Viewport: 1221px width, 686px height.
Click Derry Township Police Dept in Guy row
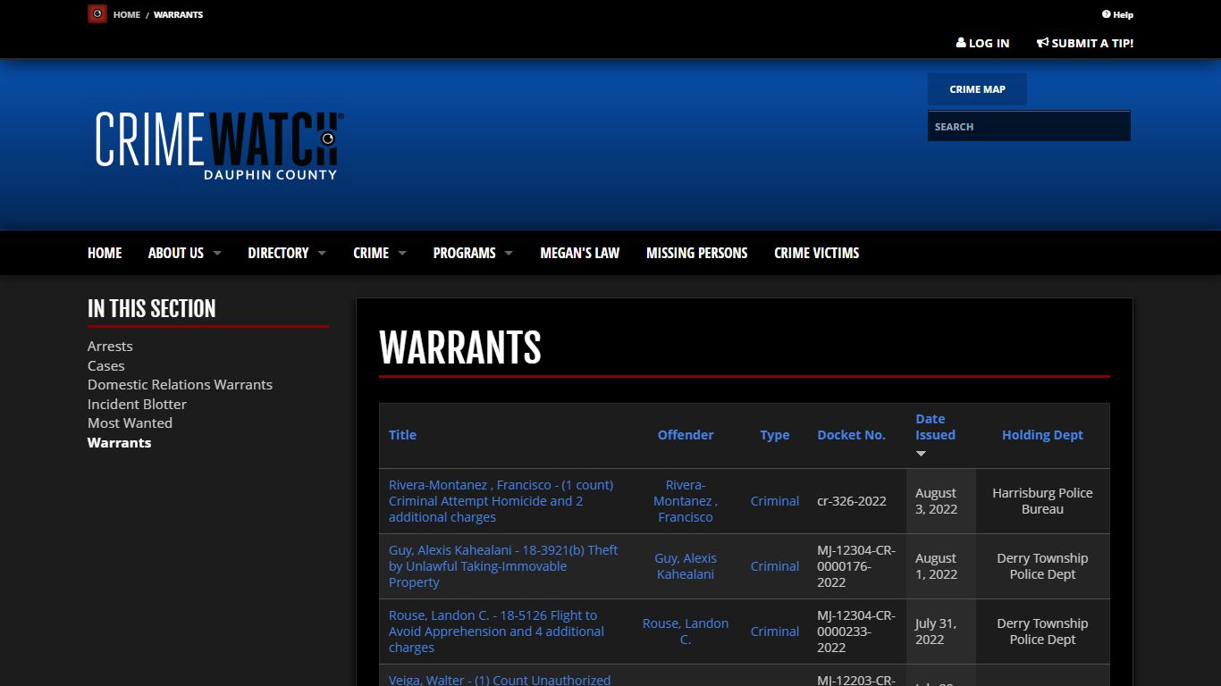pyautogui.click(x=1042, y=566)
